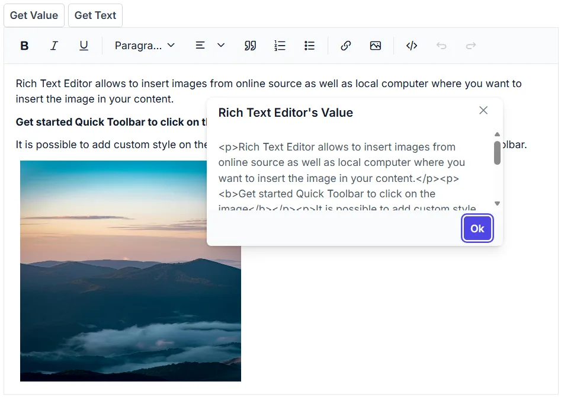Click the Get Value button
561x397 pixels.
(x=34, y=15)
